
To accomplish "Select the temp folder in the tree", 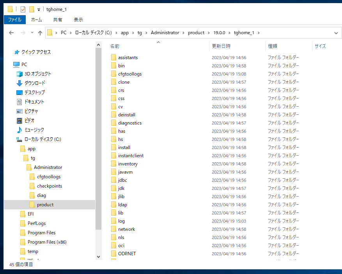I will [33, 251].
